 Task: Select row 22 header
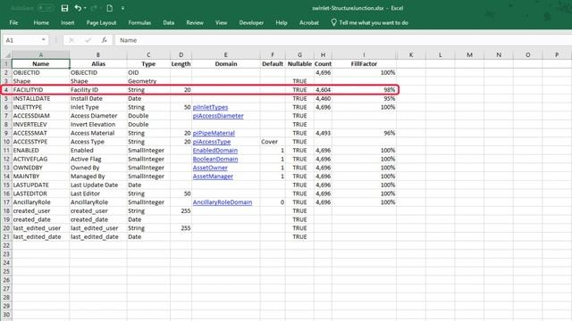click(x=6, y=246)
